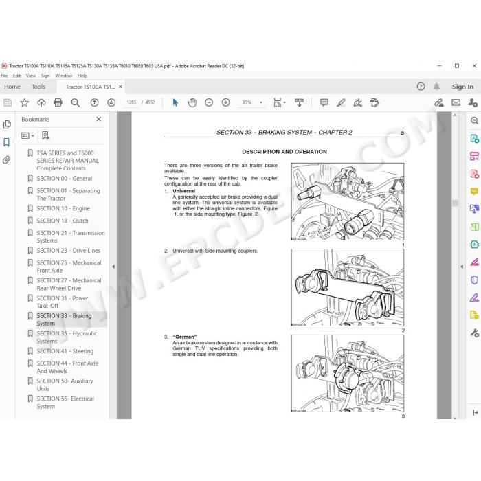Go to previous page arrow
This screenshot has height=481, width=481.
[95, 102]
